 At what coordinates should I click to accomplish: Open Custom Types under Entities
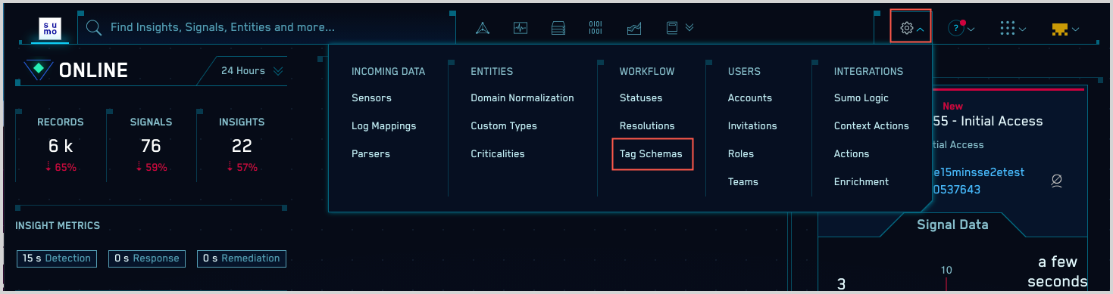[504, 125]
